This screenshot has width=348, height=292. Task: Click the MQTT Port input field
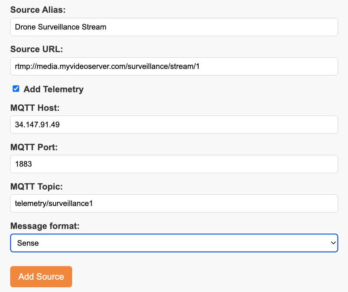coord(174,164)
